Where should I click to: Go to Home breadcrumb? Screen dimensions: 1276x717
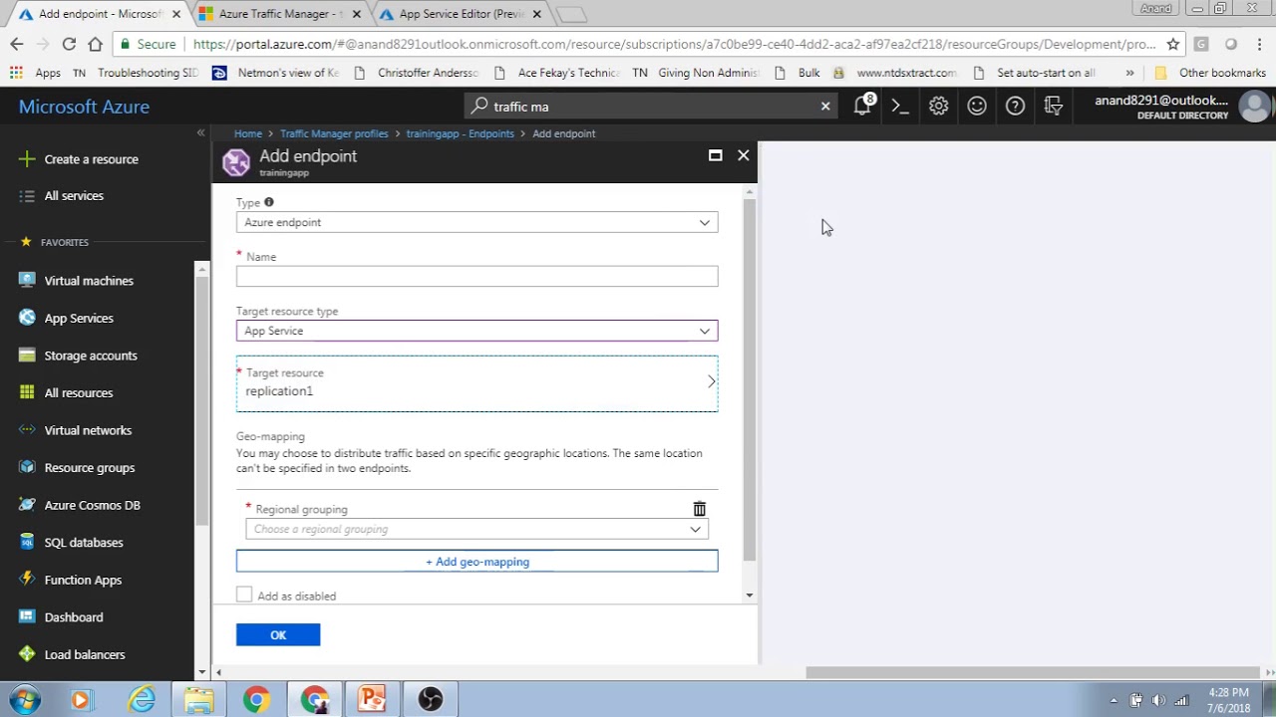pyautogui.click(x=248, y=133)
